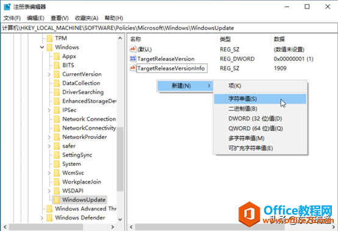Click the tree pane scroll-down arrow
This screenshot has width=338, height=231.
[120, 219]
